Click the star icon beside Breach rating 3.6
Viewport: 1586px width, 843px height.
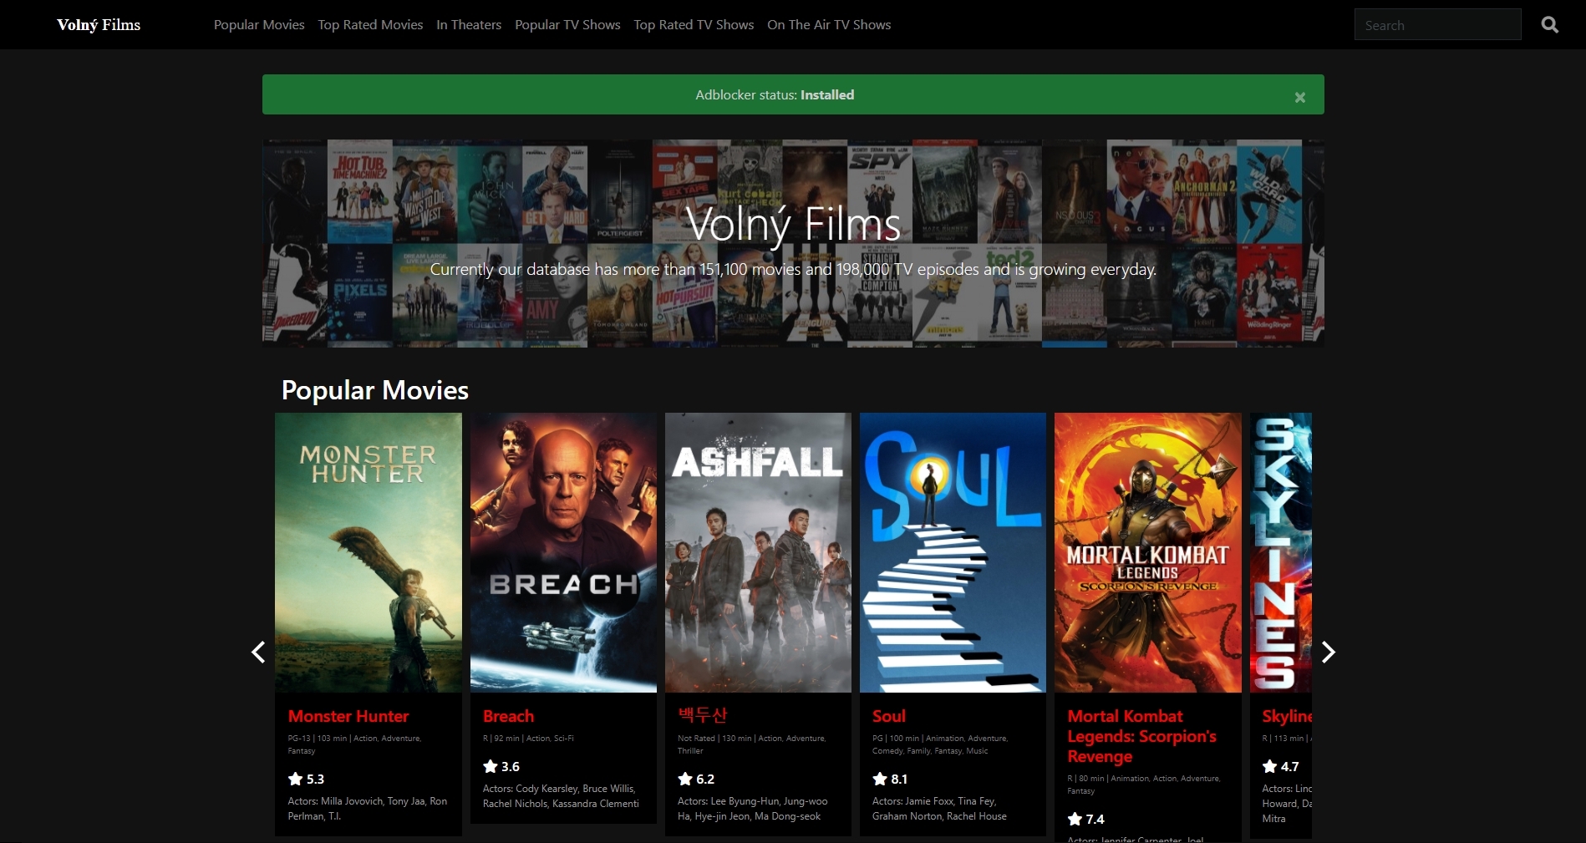click(x=490, y=766)
